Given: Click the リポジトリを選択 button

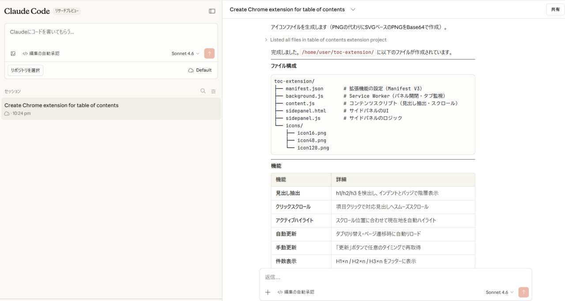Looking at the screenshot, I should (x=25, y=70).
